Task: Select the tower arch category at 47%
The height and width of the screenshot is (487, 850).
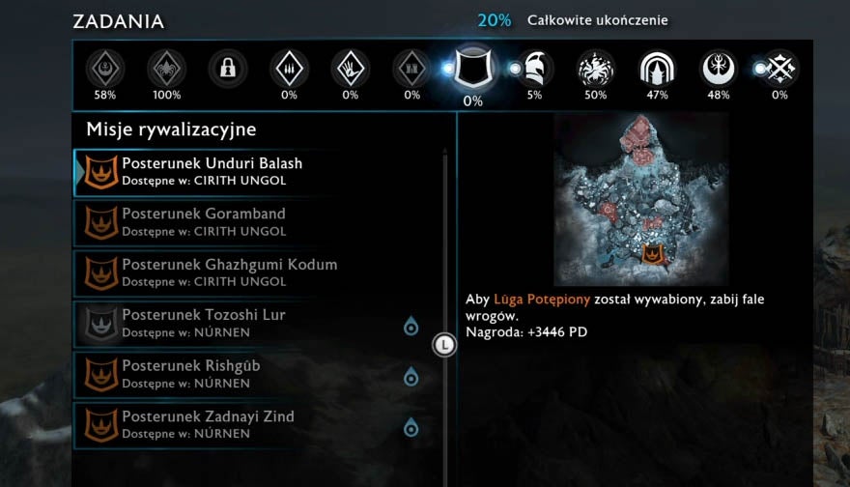Action: pos(657,69)
